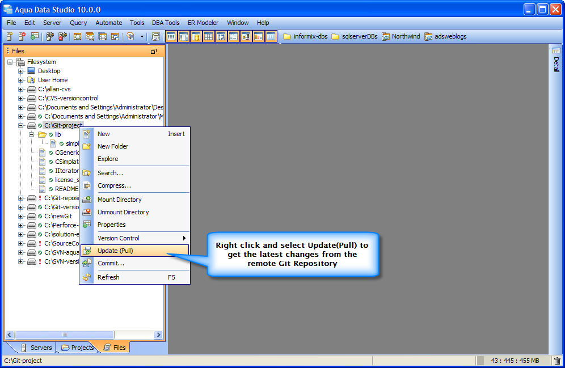
Task: Toggle the grid view toolbar button
Action: [209, 36]
